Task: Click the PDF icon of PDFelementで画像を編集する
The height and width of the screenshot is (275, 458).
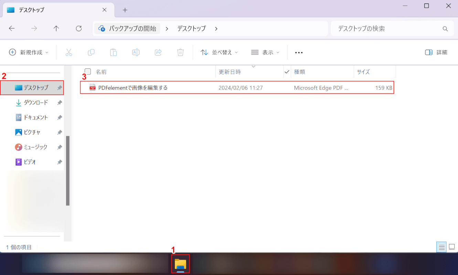Action: (x=92, y=88)
